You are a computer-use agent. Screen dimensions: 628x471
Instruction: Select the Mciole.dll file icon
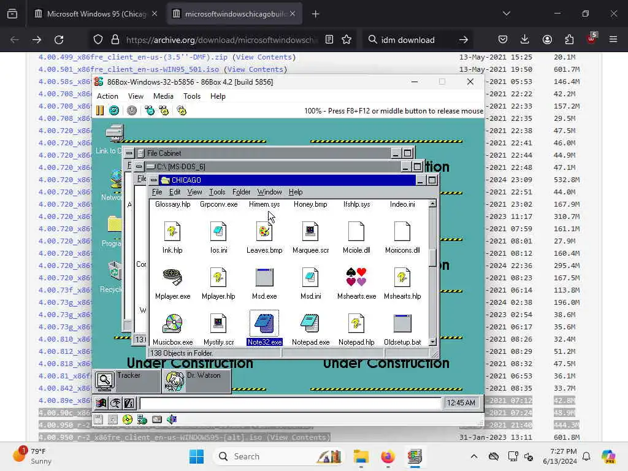(x=356, y=231)
